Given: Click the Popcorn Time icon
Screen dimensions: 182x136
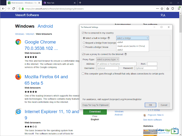Looking at the screenshot, I should pos(145,115).
